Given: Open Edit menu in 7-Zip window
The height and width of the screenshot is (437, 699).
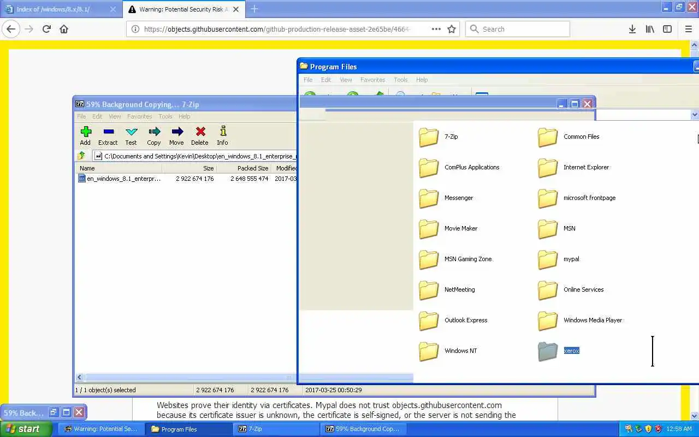Looking at the screenshot, I should [97, 116].
